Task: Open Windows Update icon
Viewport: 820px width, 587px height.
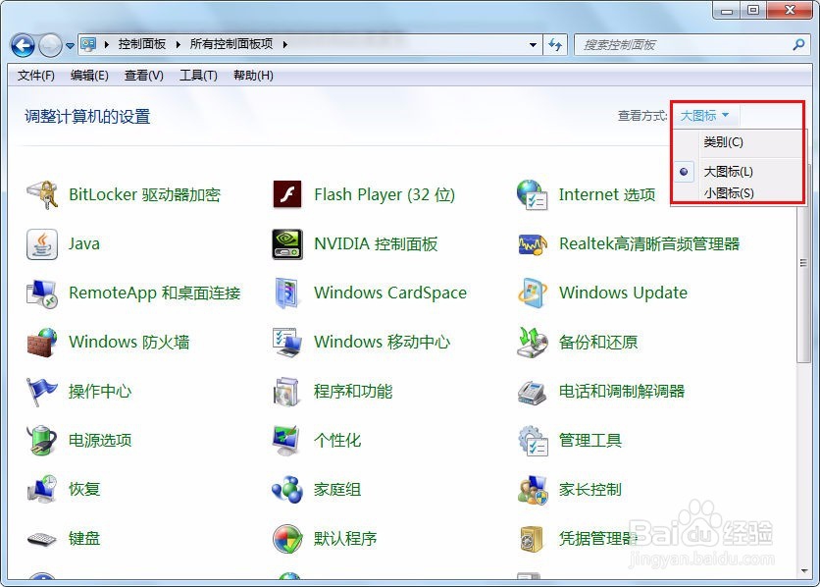Action: pos(532,293)
